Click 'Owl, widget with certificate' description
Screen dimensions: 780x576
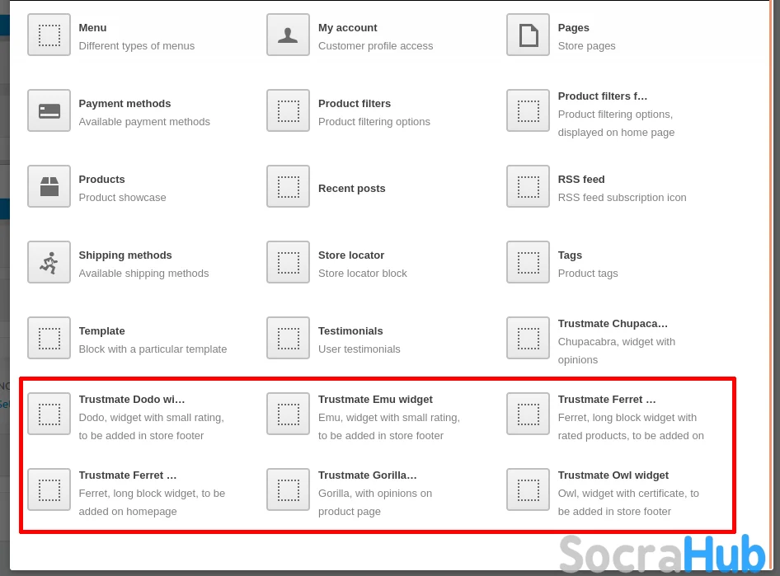tap(628, 503)
